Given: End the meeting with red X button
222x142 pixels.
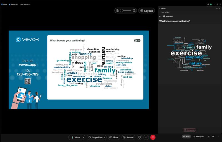Looking at the screenshot, I should tap(153, 137).
